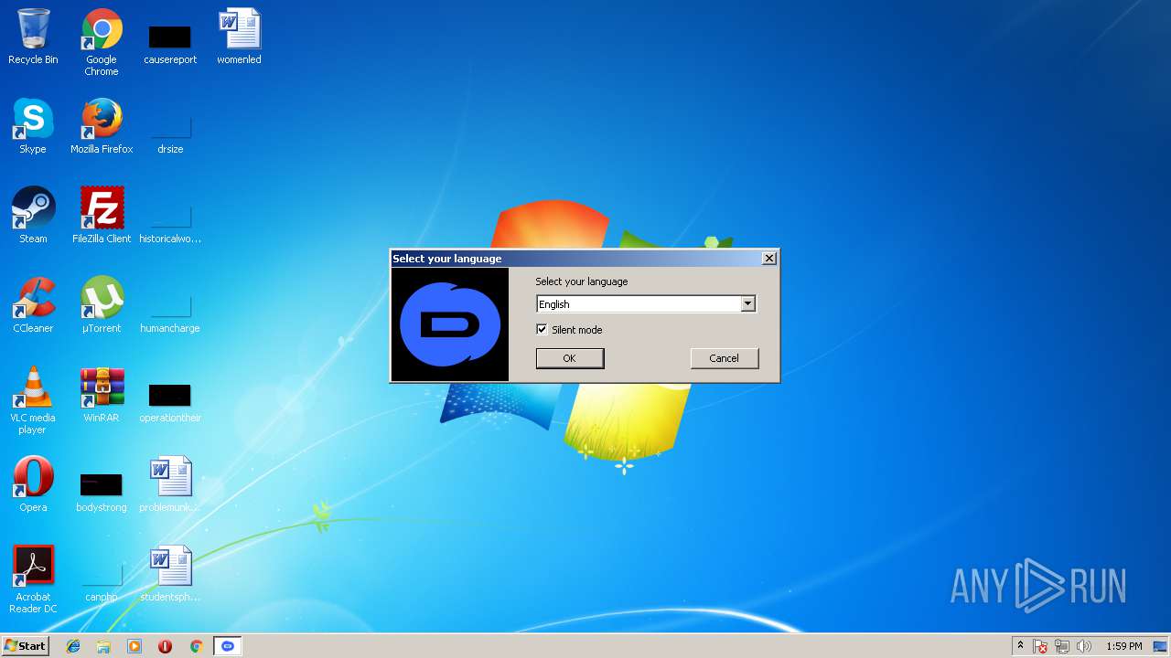Confirm language with the OK button

tap(569, 358)
